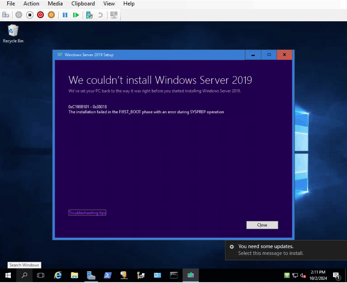
Task: Minimize the Windows Server 2019 Setup window
Action: tap(253, 55)
